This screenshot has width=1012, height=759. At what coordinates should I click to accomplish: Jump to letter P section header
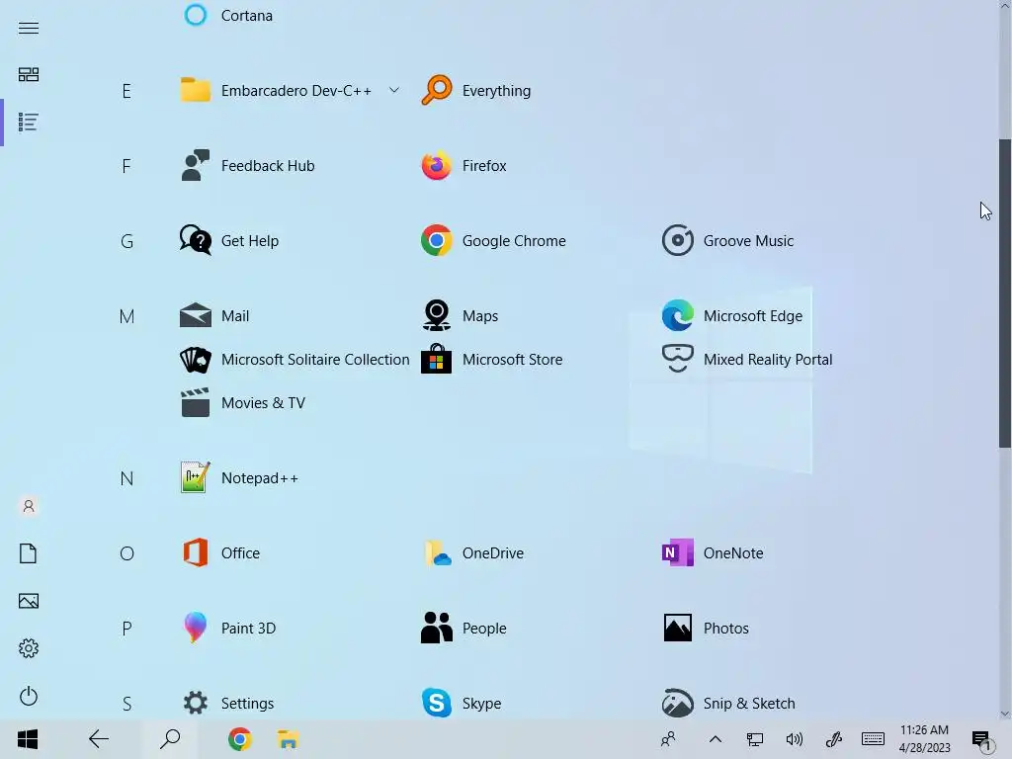[126, 629]
